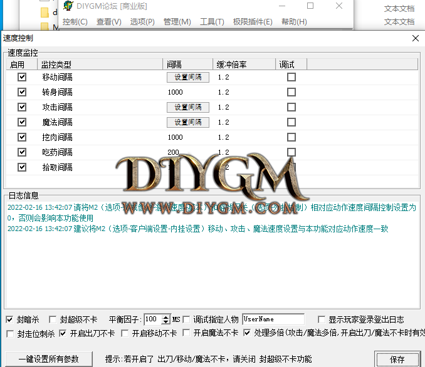This screenshot has height=367, width=425.
Task: Select interval value 1000 in 转身间隔 row
Action: point(176,92)
